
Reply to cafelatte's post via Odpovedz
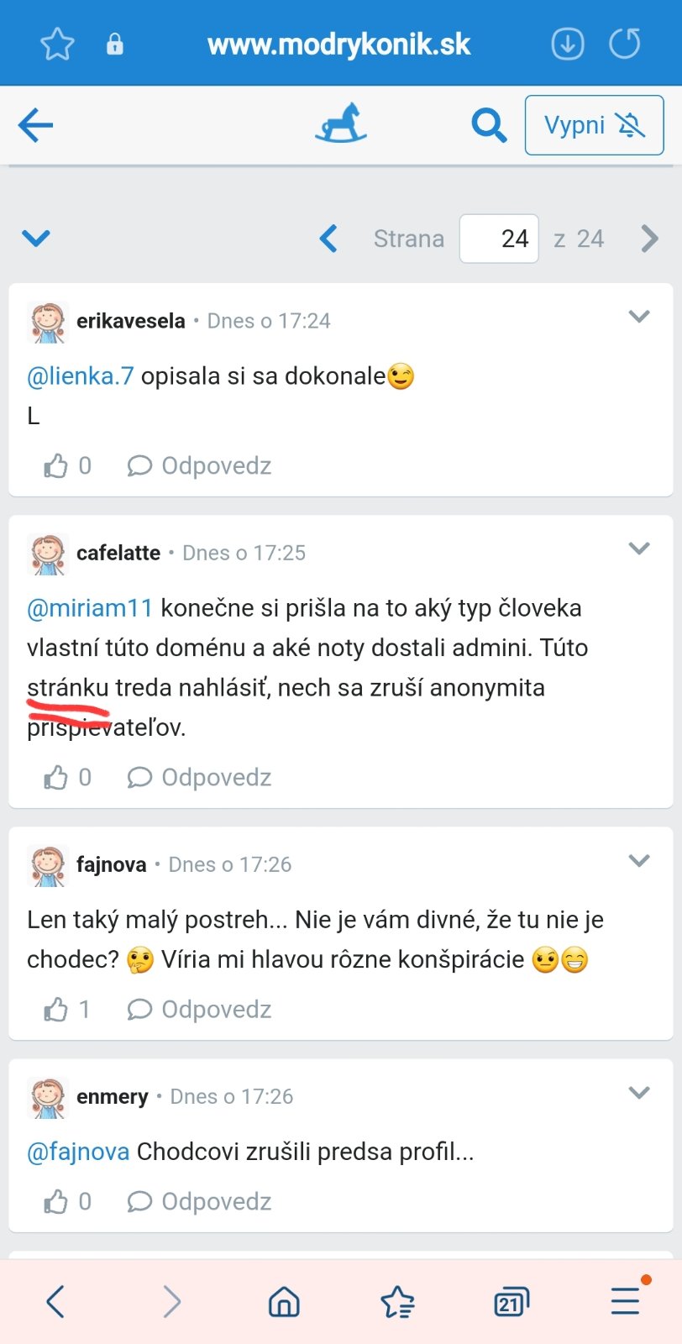(200, 777)
